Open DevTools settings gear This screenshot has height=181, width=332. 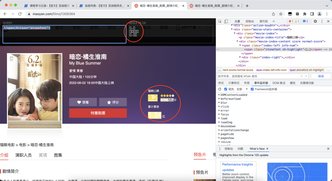click(x=315, y=21)
